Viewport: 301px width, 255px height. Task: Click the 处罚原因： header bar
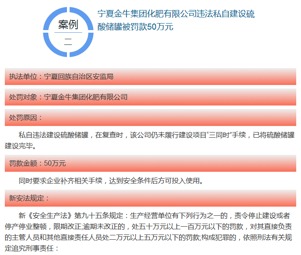[x=150, y=118]
